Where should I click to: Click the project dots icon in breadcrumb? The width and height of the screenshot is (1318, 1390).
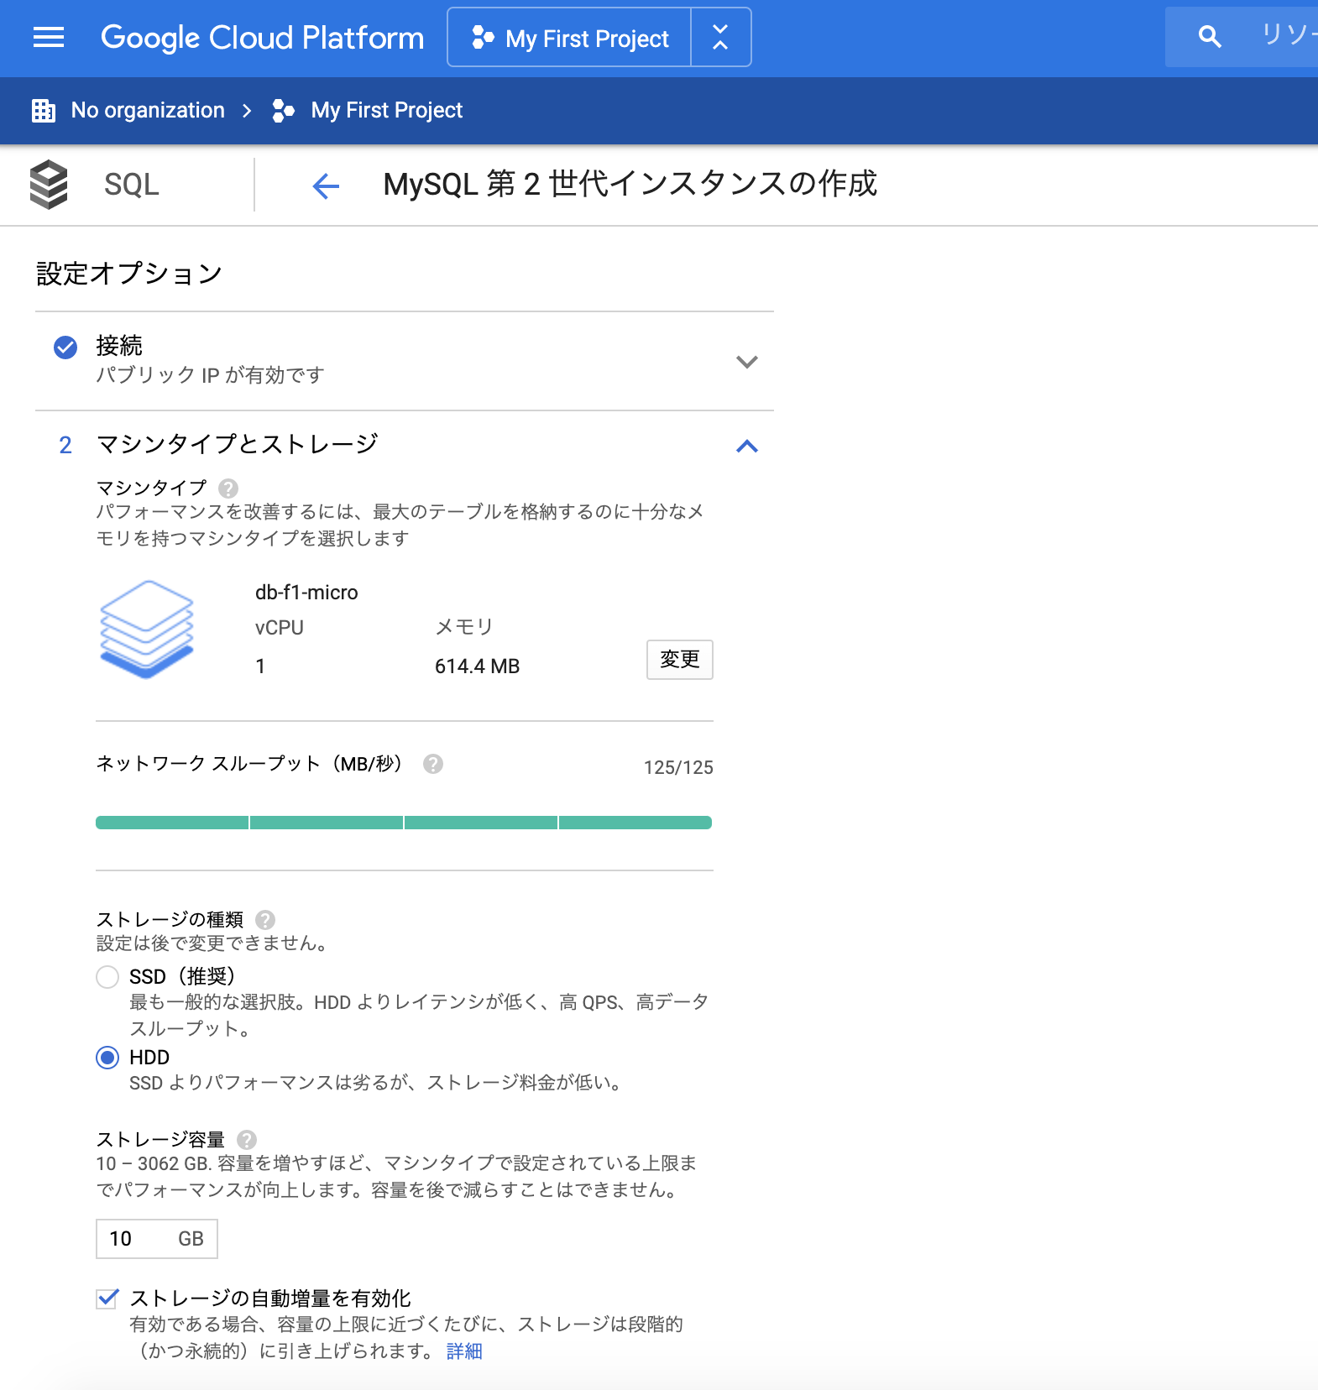[284, 111]
